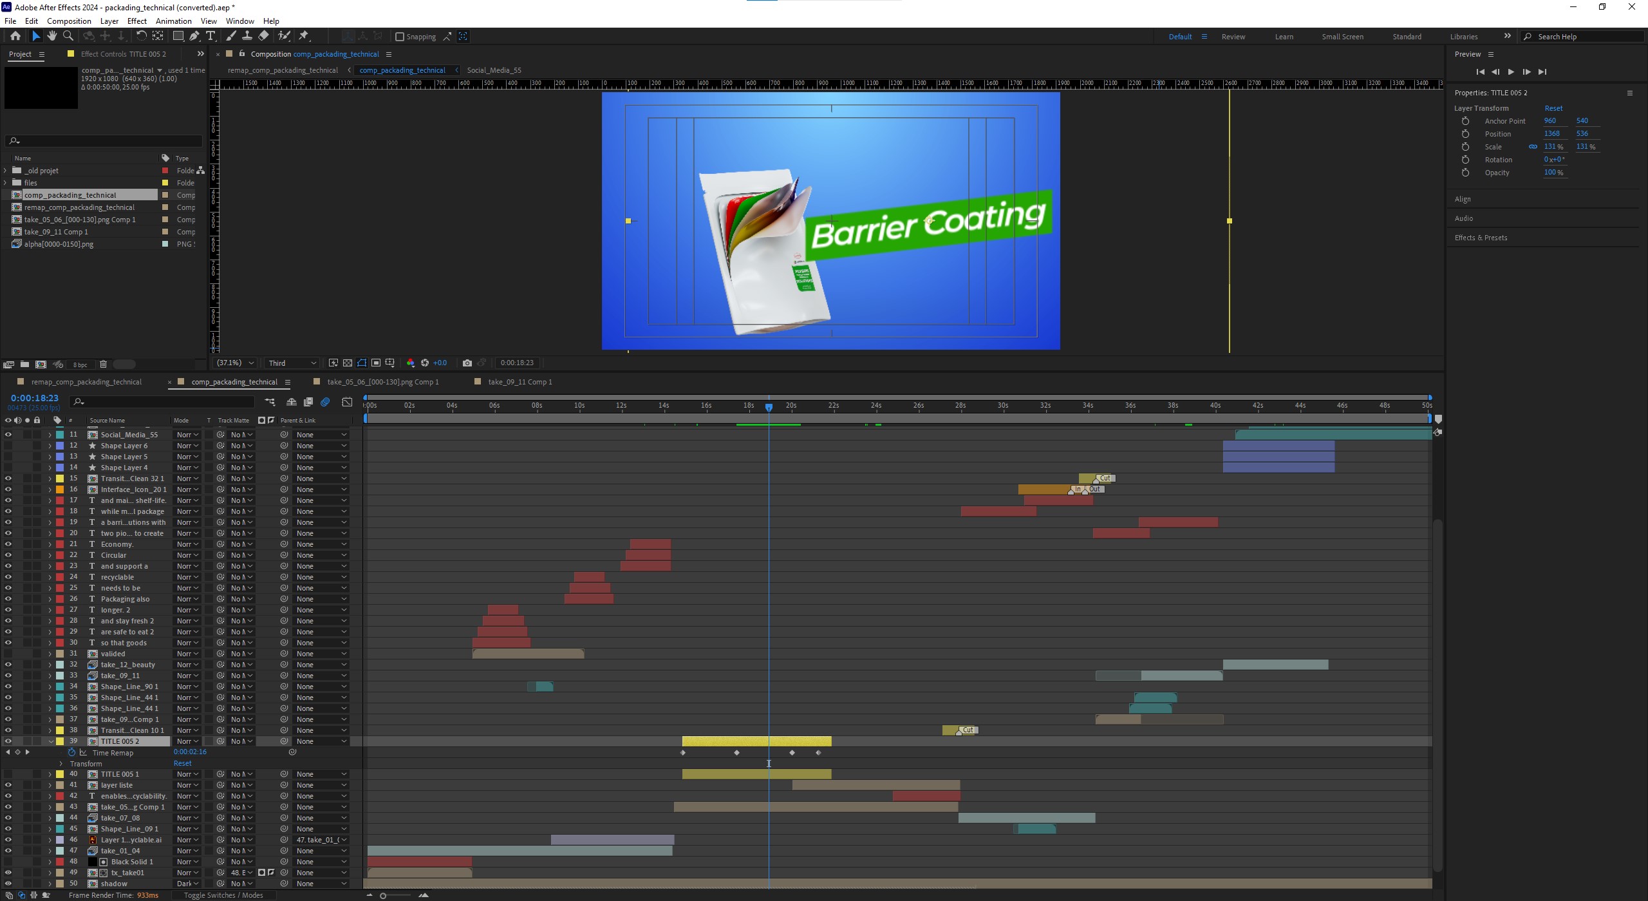Screen dimensions: 1648x901
Task: Select the Eraser tool
Action: tap(263, 36)
